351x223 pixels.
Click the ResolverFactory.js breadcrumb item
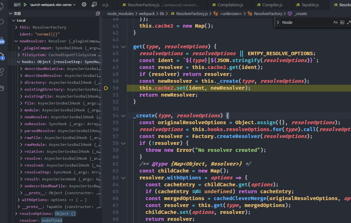tap(192, 14)
